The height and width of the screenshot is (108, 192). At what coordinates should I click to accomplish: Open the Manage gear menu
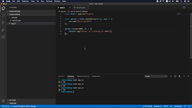[x=3, y=101]
